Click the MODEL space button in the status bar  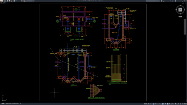(x=146, y=104)
